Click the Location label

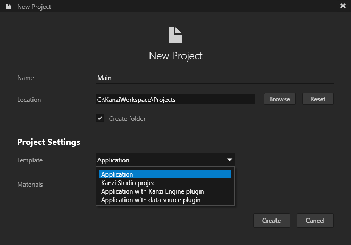tap(29, 99)
